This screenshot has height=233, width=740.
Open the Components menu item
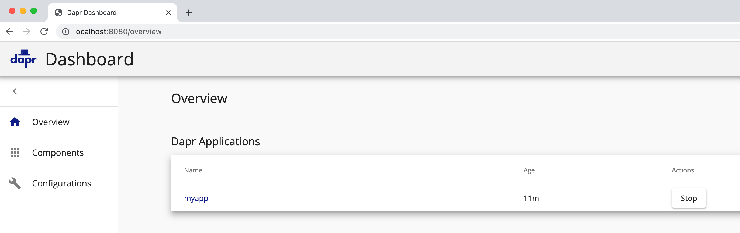pos(59,153)
